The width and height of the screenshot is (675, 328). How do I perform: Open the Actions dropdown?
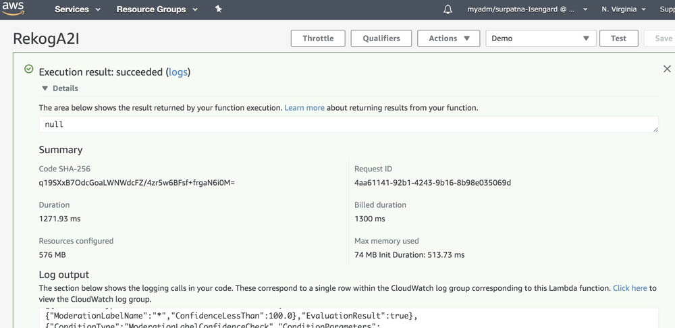(x=449, y=38)
